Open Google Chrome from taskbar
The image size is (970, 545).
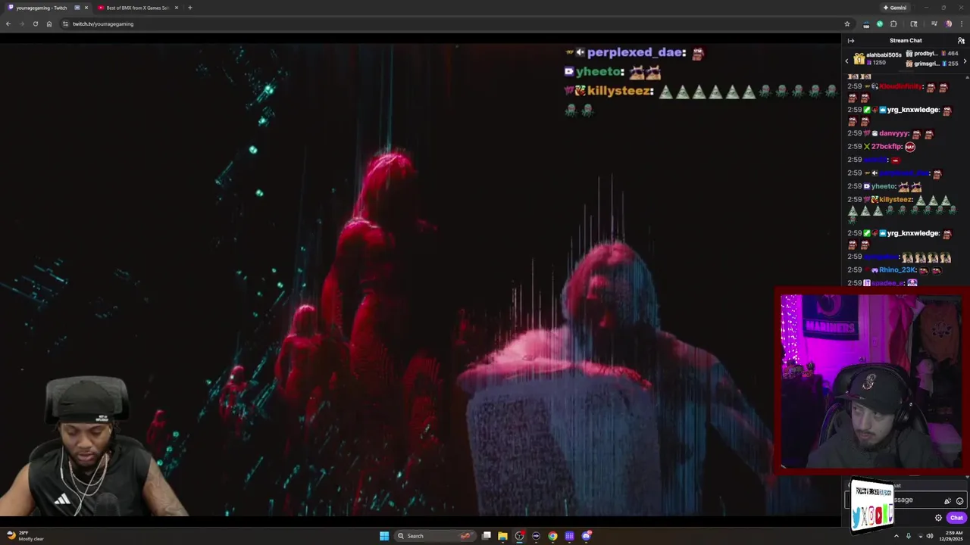(552, 536)
